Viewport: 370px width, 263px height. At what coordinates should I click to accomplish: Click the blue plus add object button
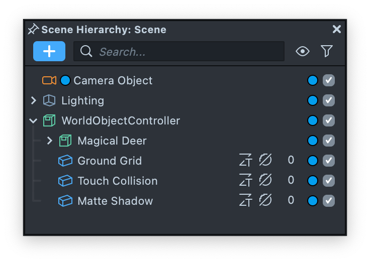[49, 51]
